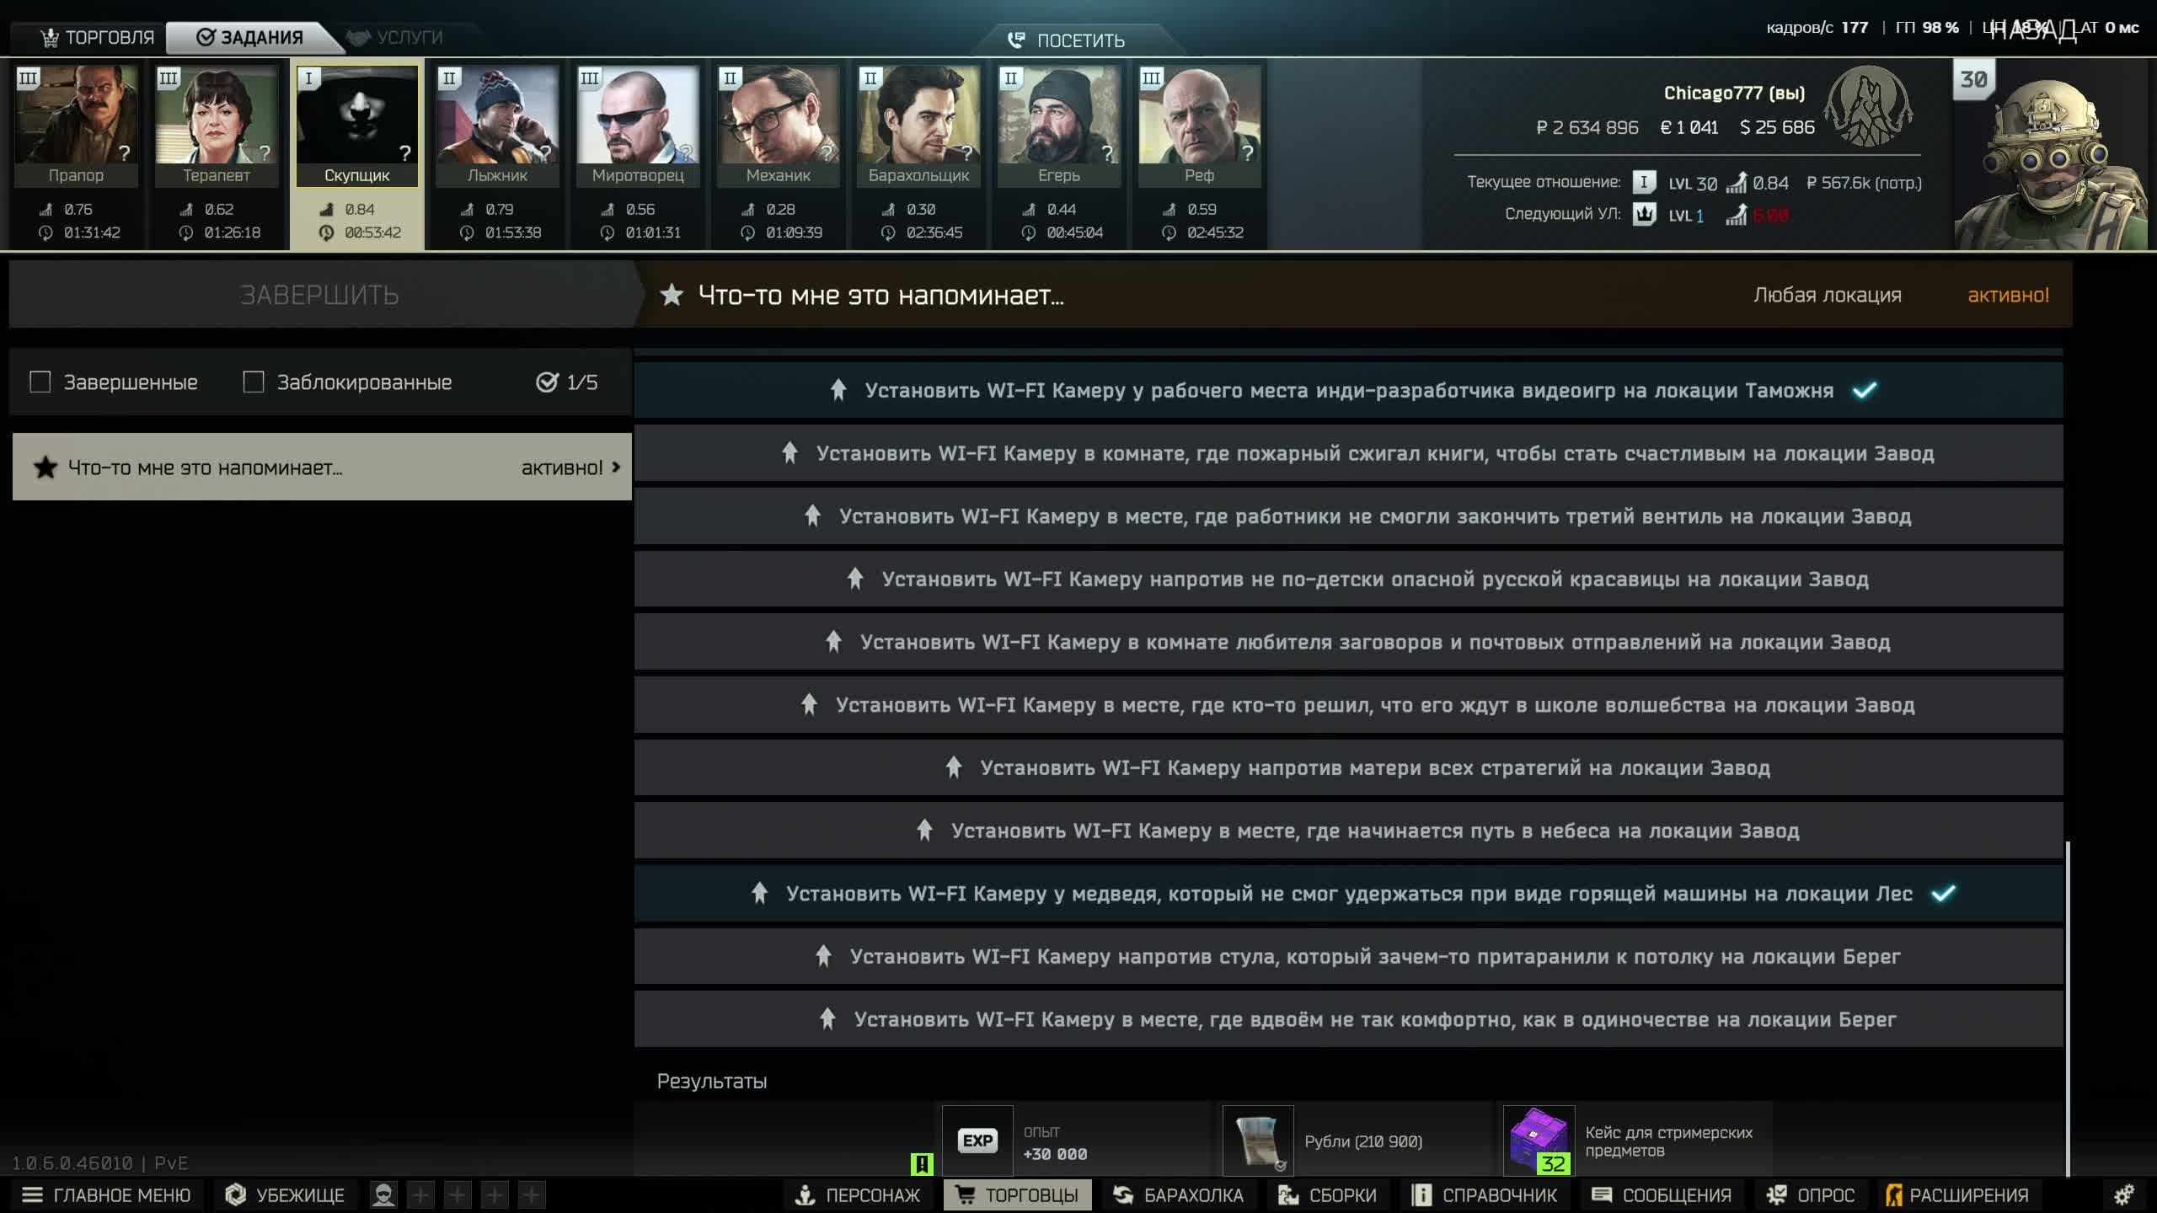Click objective about school of magic
Image resolution: width=2157 pixels, height=1213 pixels.
click(x=1348, y=705)
